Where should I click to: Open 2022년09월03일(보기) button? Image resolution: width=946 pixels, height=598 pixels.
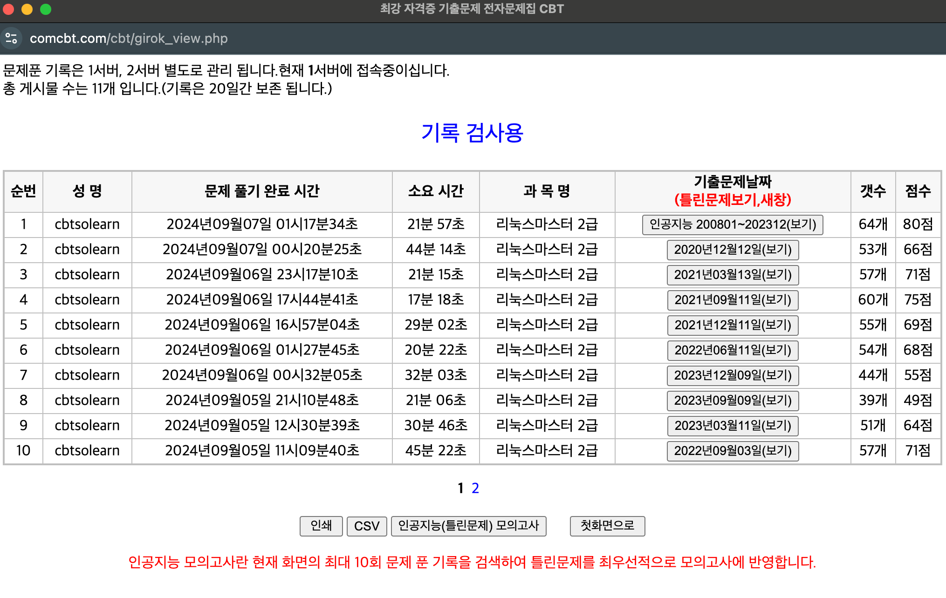(732, 451)
